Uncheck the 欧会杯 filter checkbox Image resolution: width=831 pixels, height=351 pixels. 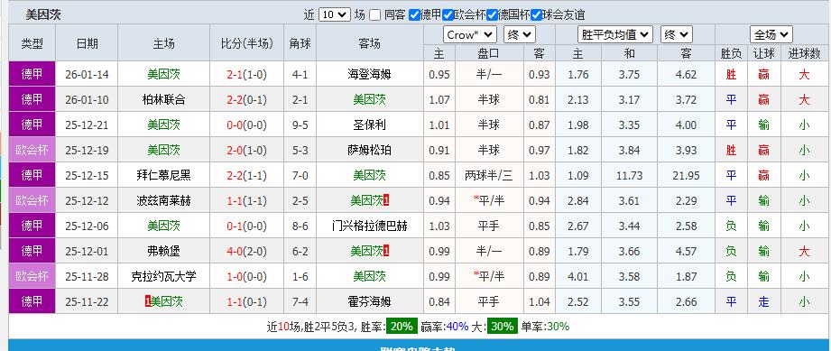[448, 14]
